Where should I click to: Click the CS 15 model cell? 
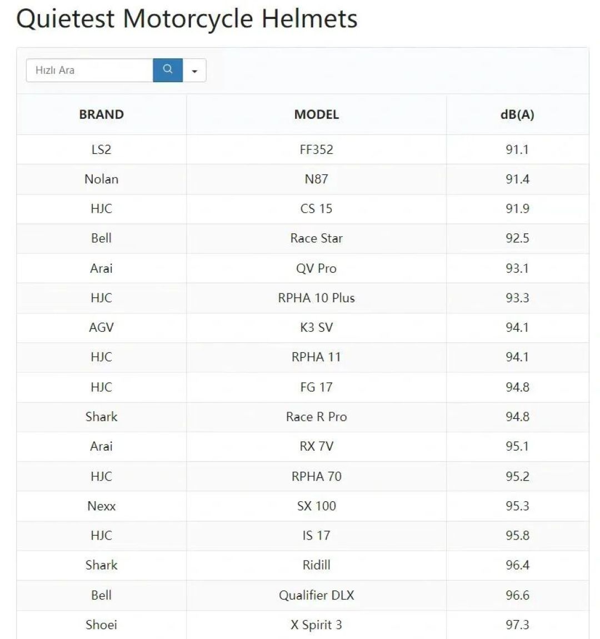tap(317, 209)
